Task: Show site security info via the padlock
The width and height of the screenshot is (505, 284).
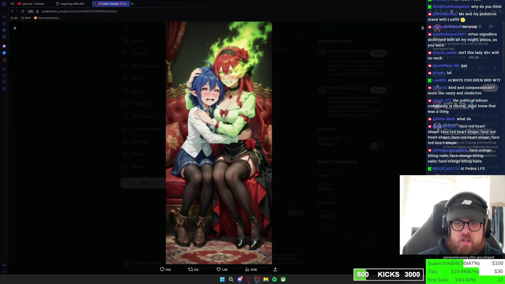Action: 37,11
